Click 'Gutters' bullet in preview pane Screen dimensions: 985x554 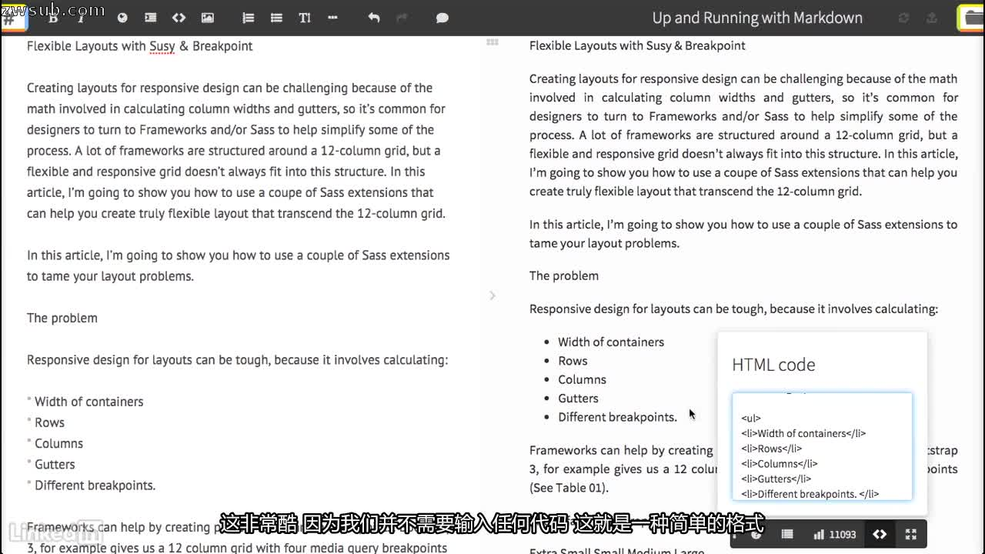[x=578, y=398]
